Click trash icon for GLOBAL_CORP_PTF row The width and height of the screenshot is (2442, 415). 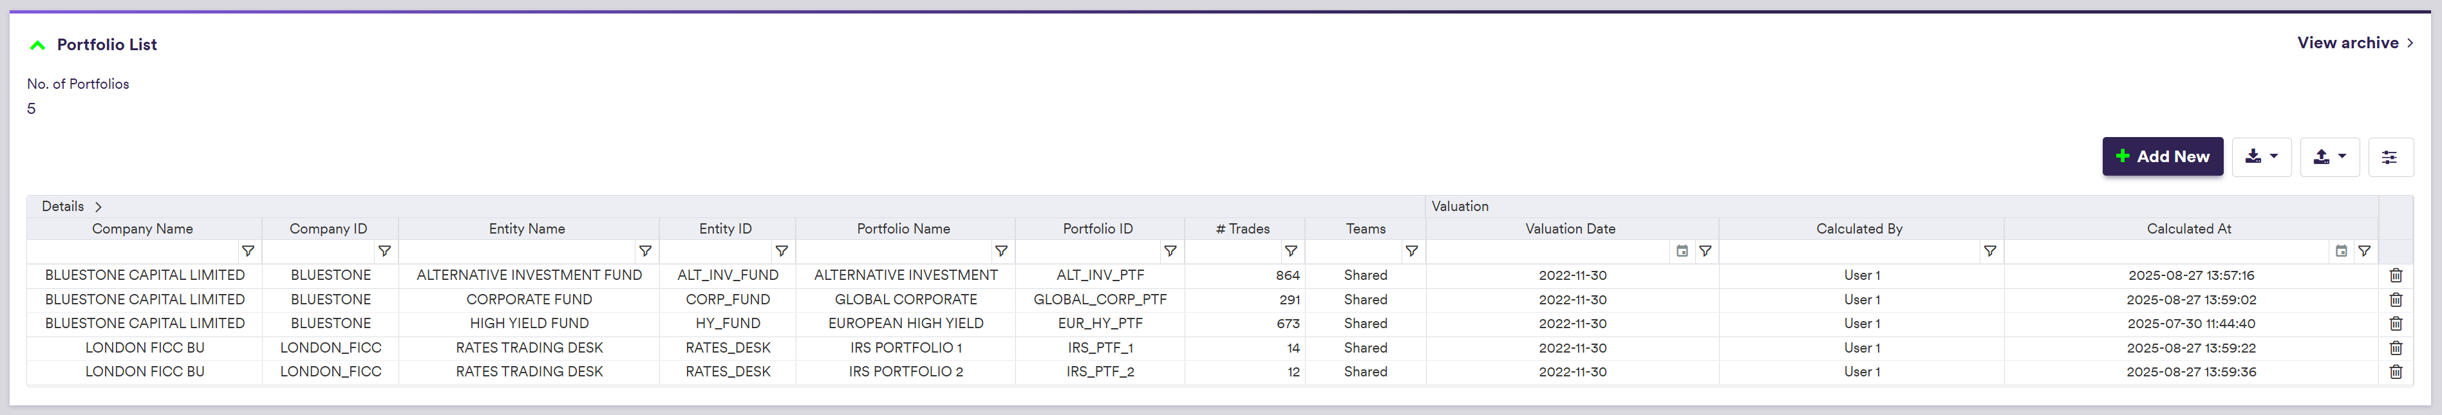pyautogui.click(x=2394, y=299)
